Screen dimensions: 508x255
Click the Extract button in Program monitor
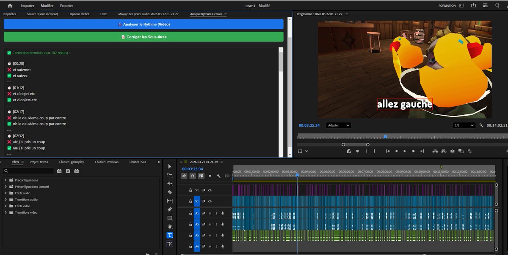point(444,151)
